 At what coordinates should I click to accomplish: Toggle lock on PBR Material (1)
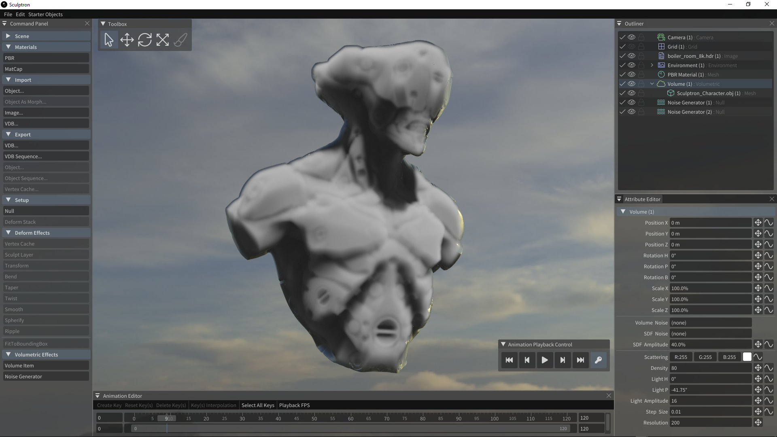tap(641, 74)
